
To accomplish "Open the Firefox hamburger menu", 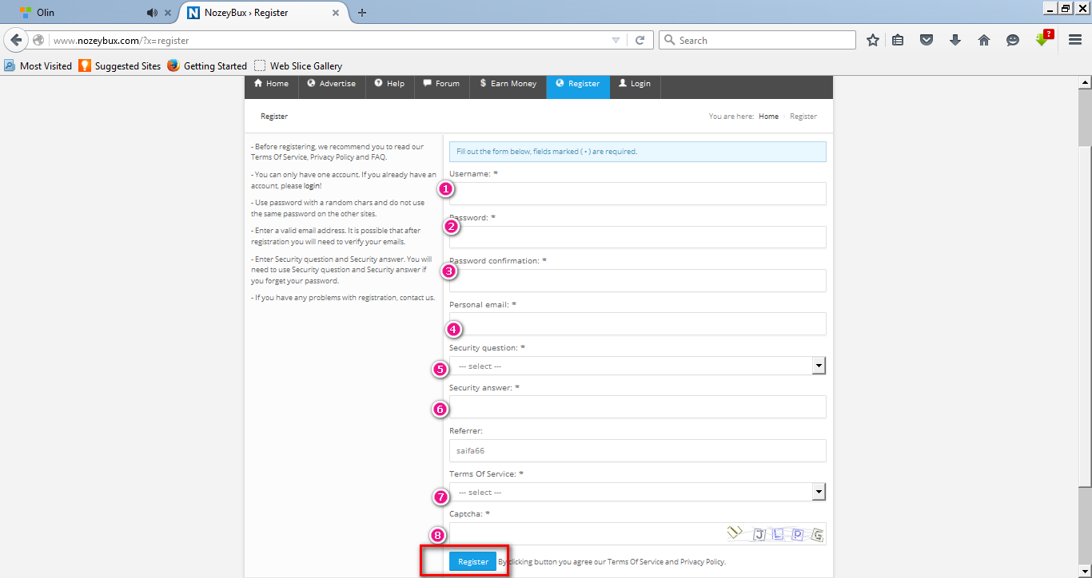I will [1075, 40].
